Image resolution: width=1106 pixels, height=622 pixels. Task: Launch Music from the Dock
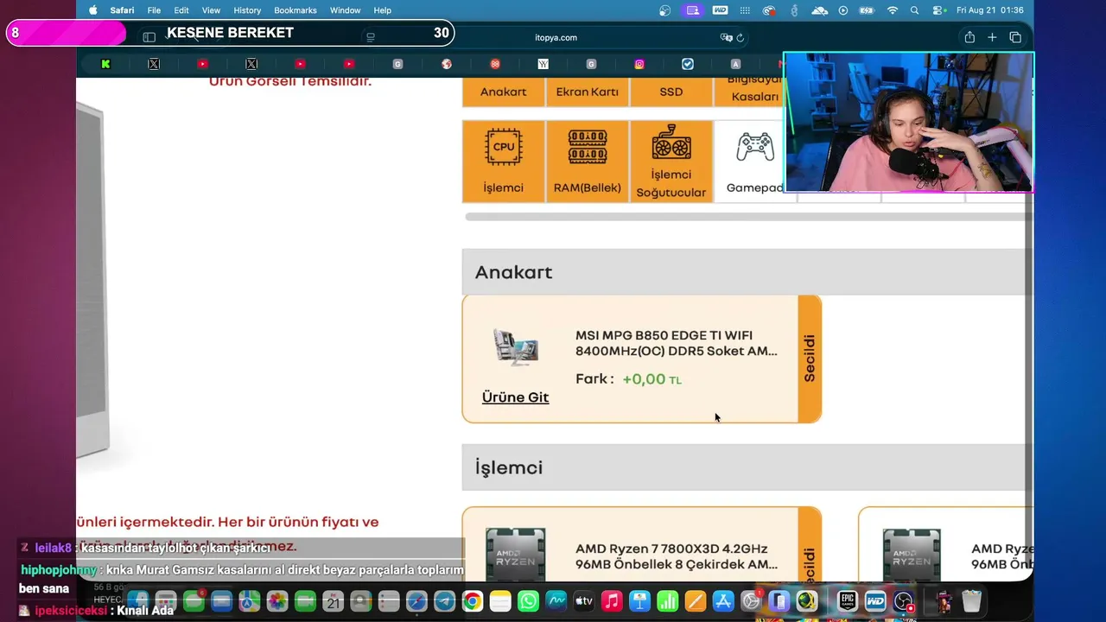click(x=612, y=601)
